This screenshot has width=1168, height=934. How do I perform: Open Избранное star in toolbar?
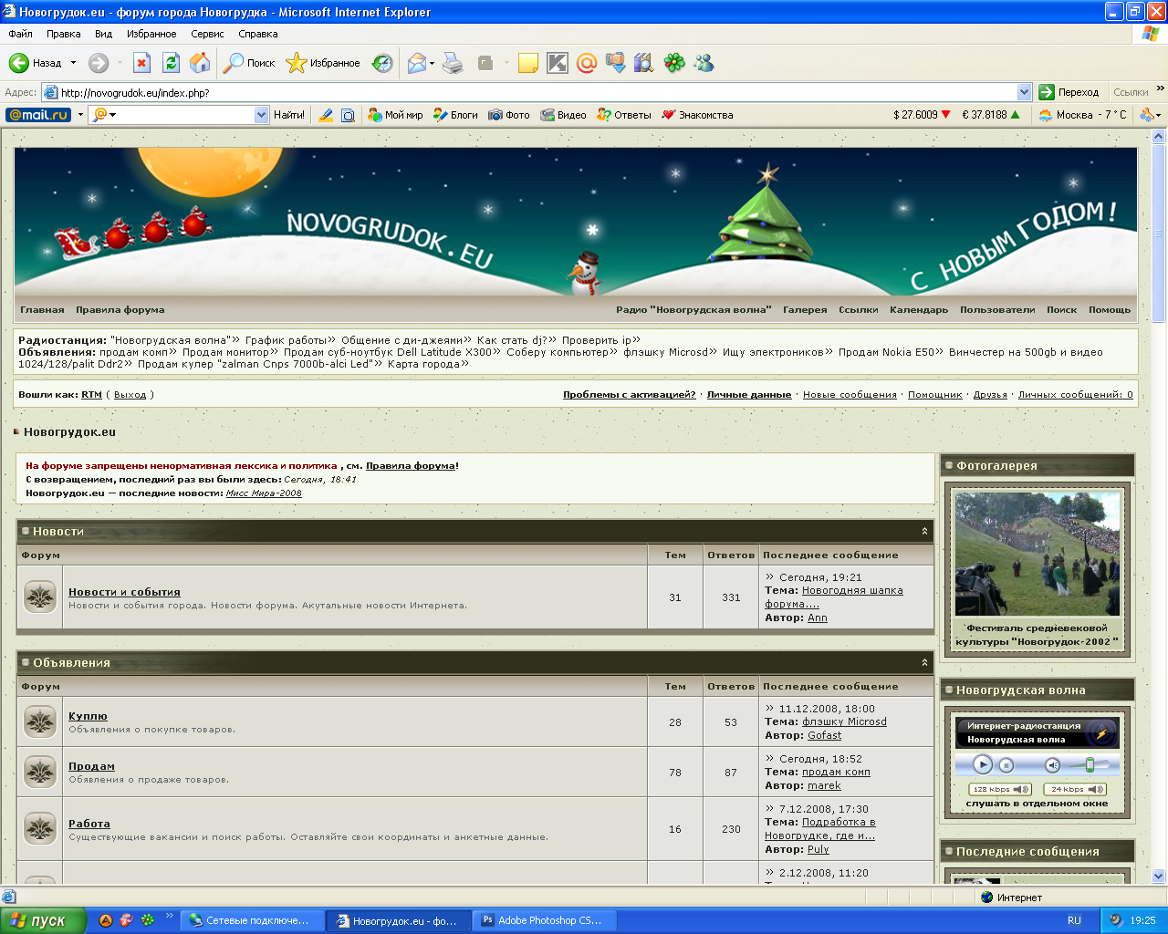click(323, 63)
